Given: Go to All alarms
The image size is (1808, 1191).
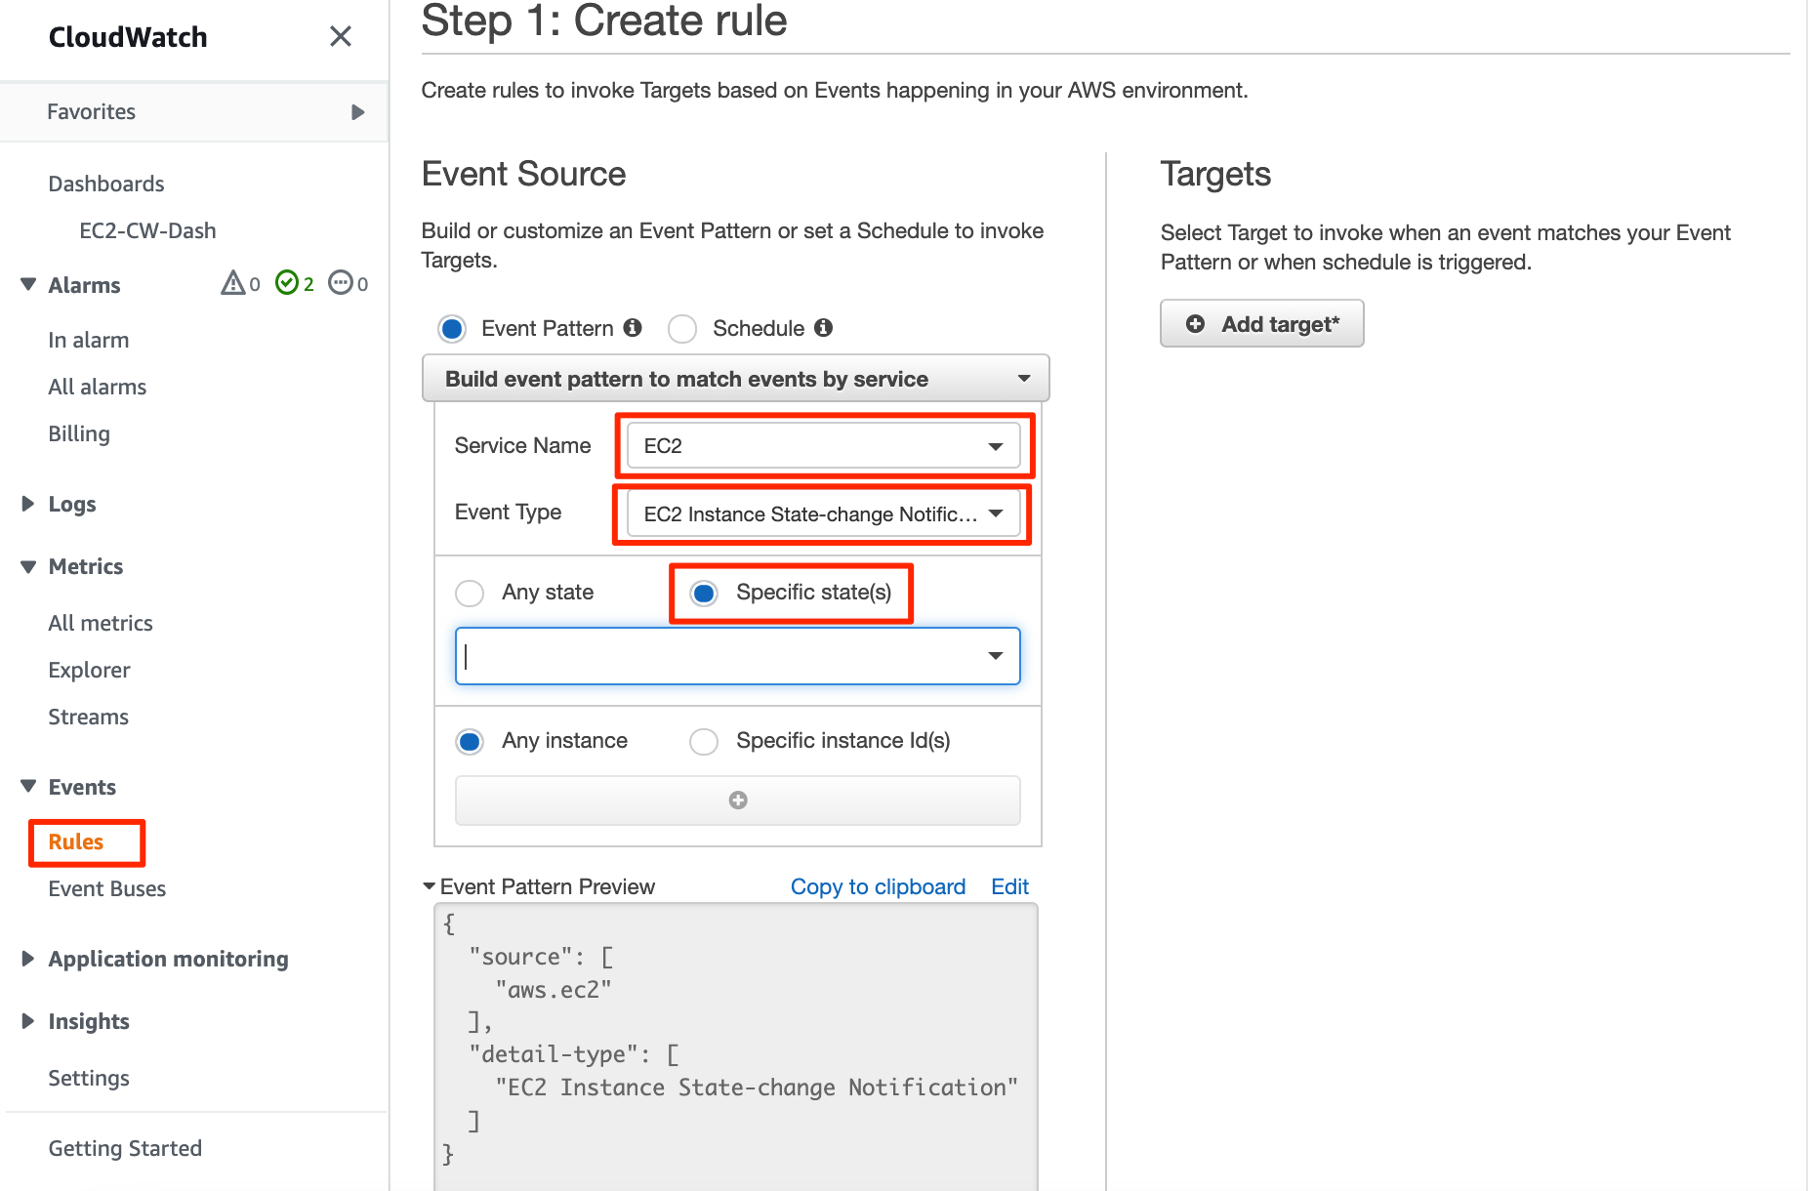Looking at the screenshot, I should click(98, 387).
